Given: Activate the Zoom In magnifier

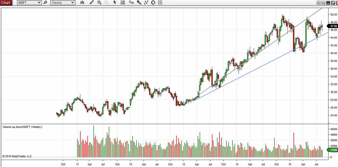Looking at the screenshot, I should tap(99, 3).
